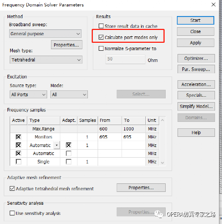Open the Optimizer settings
The width and height of the screenshot is (222, 224).
[196, 58]
